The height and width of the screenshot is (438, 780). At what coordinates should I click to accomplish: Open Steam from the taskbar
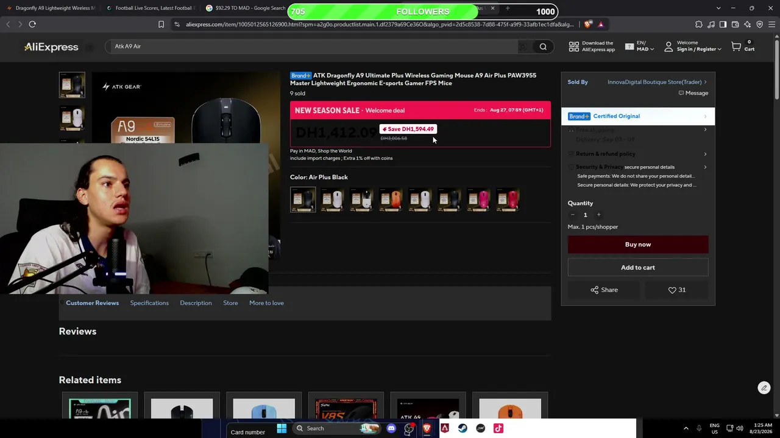(463, 428)
